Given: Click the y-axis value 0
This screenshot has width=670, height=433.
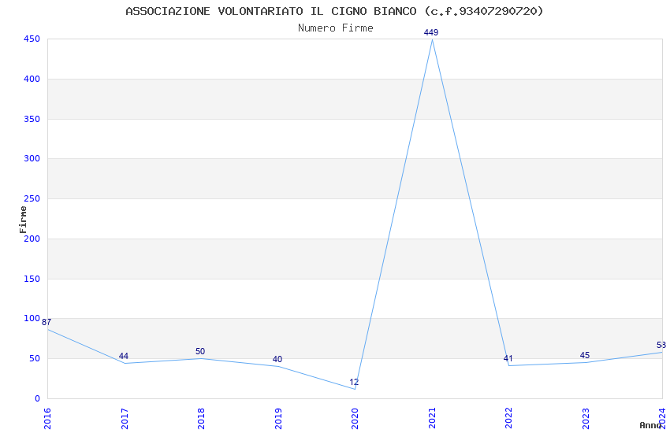Looking at the screenshot, I should 38,398.
